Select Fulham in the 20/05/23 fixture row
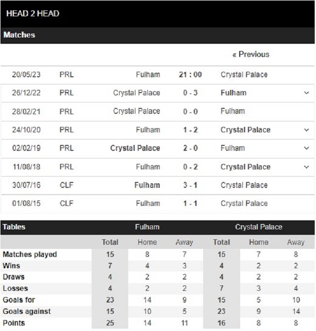This screenshot has height=331, width=316. click(x=148, y=75)
